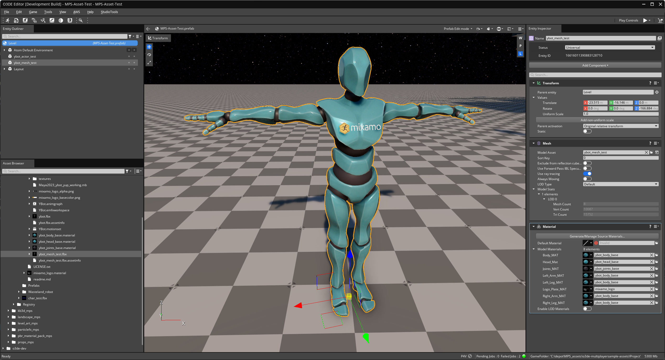This screenshot has width=665, height=360.
Task: Click Add non-uniform scale button
Action: point(597,120)
